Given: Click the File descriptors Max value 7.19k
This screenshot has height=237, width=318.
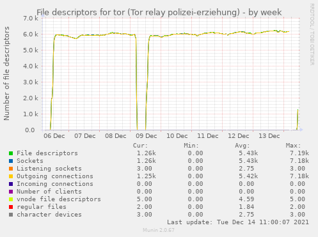Looking at the screenshot, I should click(x=299, y=153).
